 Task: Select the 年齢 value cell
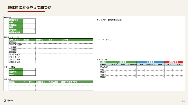29,22
